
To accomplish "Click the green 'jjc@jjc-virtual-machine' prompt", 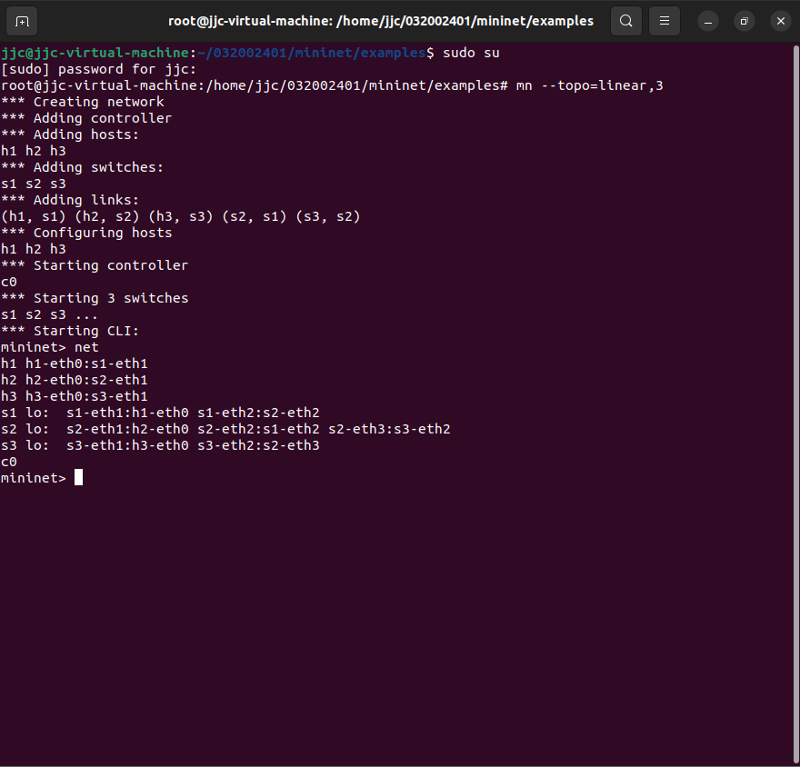I will [95, 53].
